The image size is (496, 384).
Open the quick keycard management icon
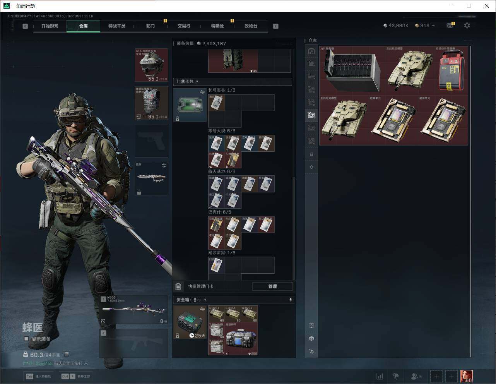178,286
